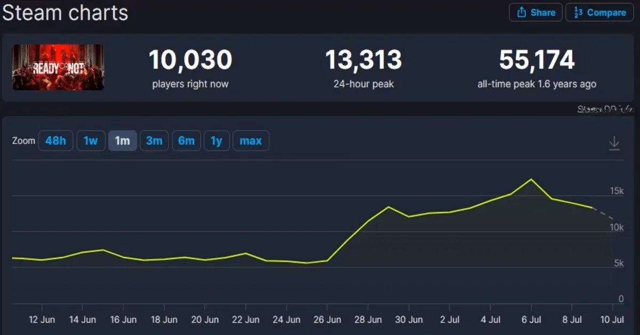
Task: Click the 12 Jun axis label
Action: [42, 320]
